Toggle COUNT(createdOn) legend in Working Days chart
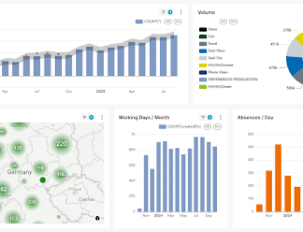 coord(180,127)
